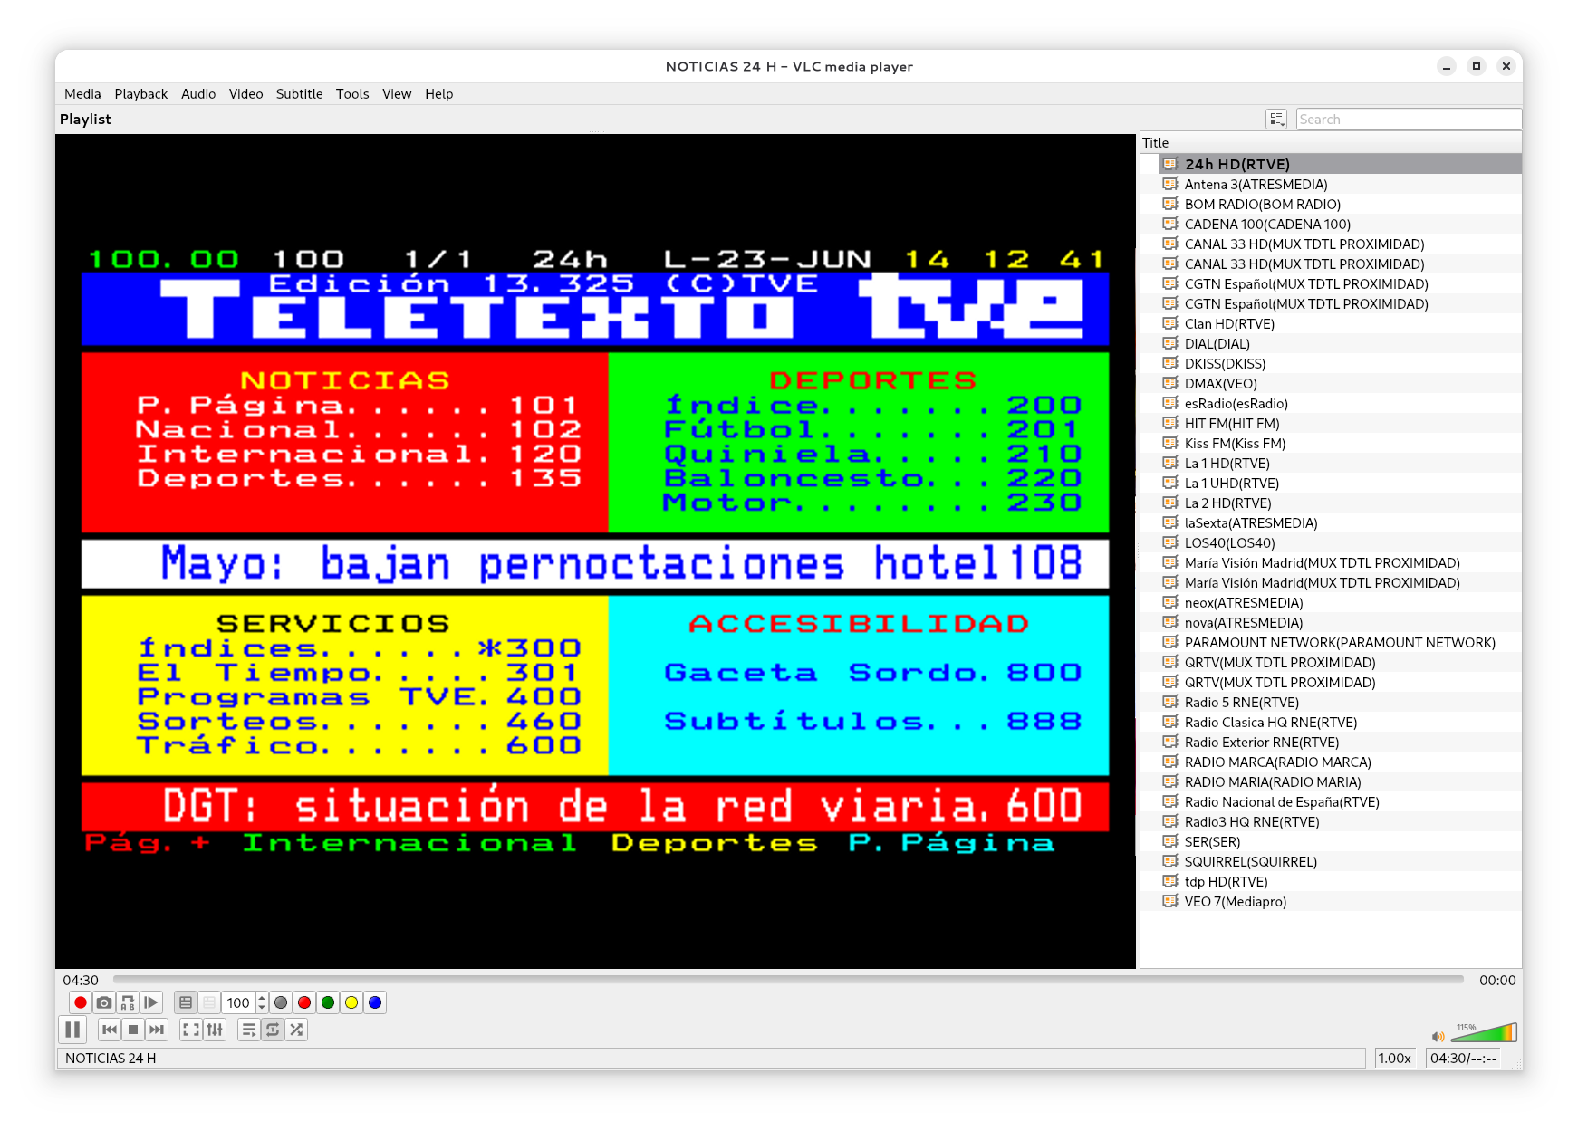The height and width of the screenshot is (1131, 1578).
Task: Click the DKISS(DKISS) row icon
Action: tap(1170, 363)
